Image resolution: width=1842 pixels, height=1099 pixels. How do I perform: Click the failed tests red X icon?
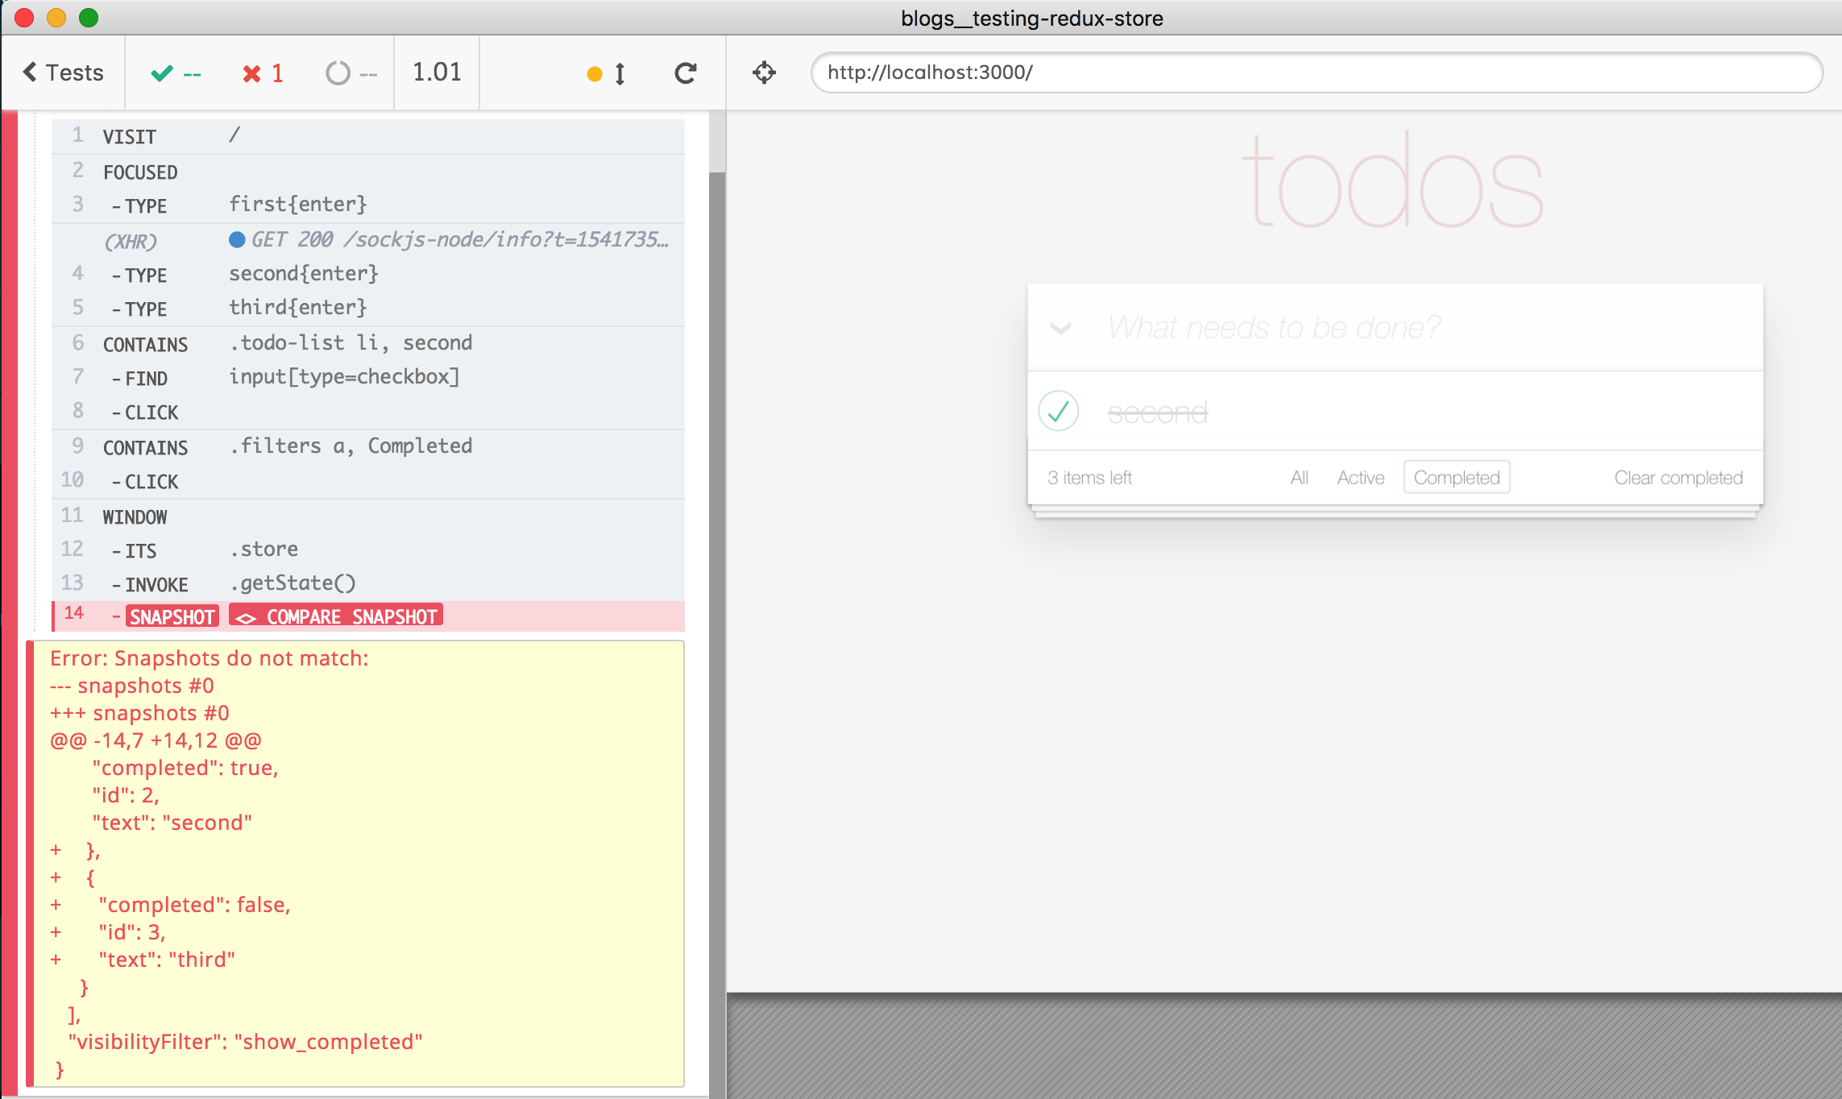252,73
